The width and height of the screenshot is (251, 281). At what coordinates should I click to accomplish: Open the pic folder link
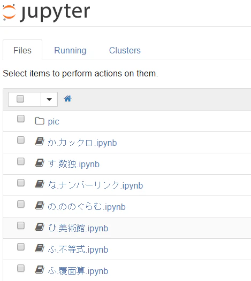(54, 122)
